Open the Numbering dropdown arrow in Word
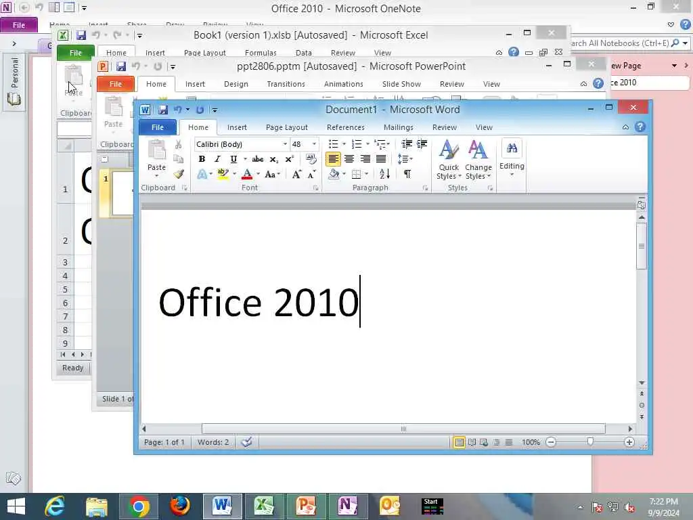 pyautogui.click(x=367, y=144)
